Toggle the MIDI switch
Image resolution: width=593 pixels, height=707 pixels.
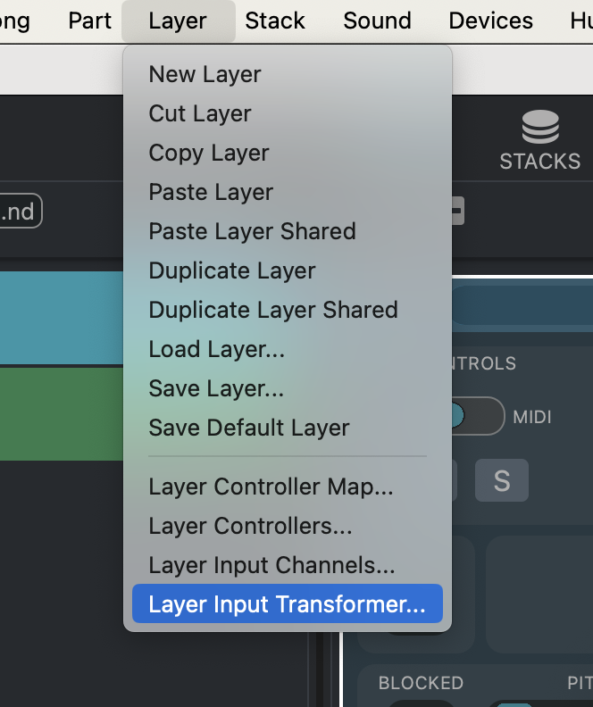472,416
